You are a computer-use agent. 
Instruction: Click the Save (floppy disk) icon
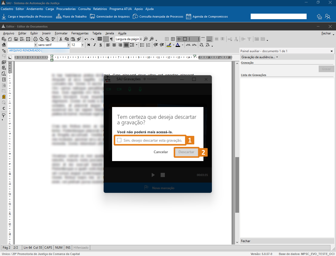click(x=28, y=39)
